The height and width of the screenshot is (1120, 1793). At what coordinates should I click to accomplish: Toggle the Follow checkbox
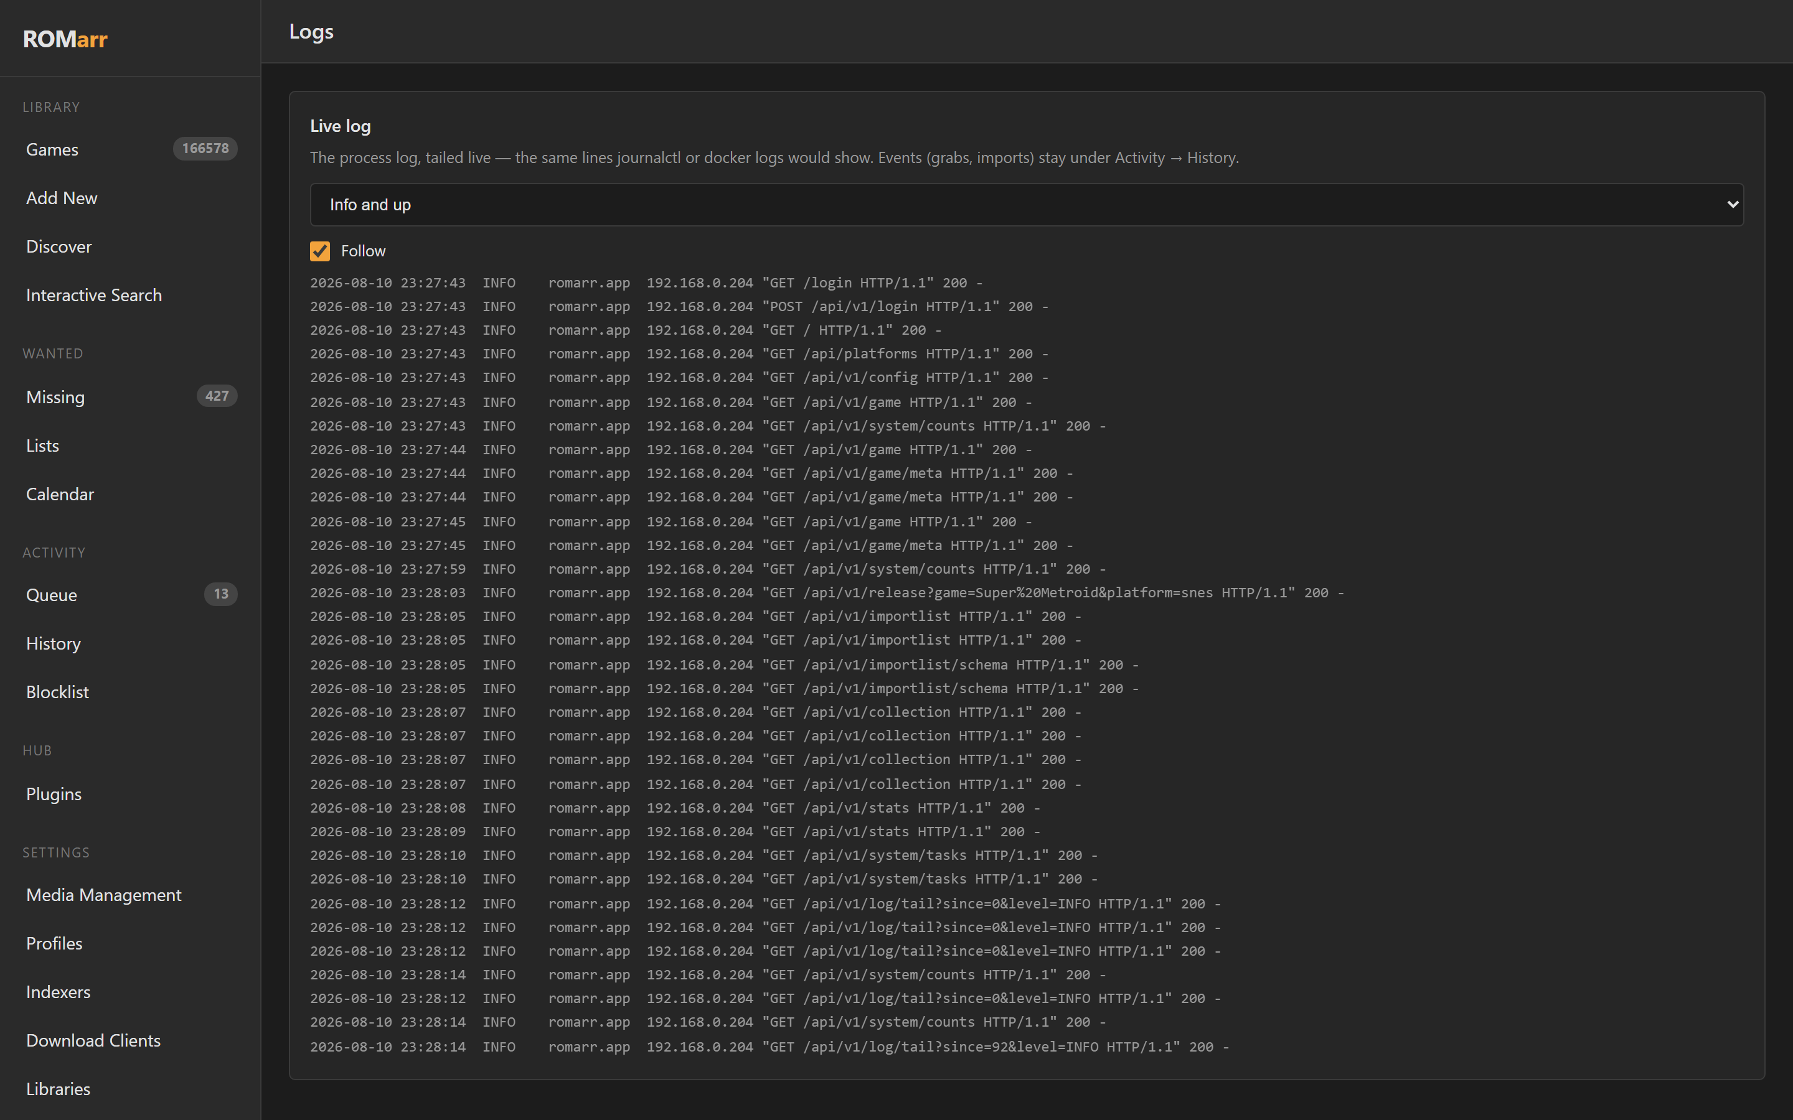[320, 251]
